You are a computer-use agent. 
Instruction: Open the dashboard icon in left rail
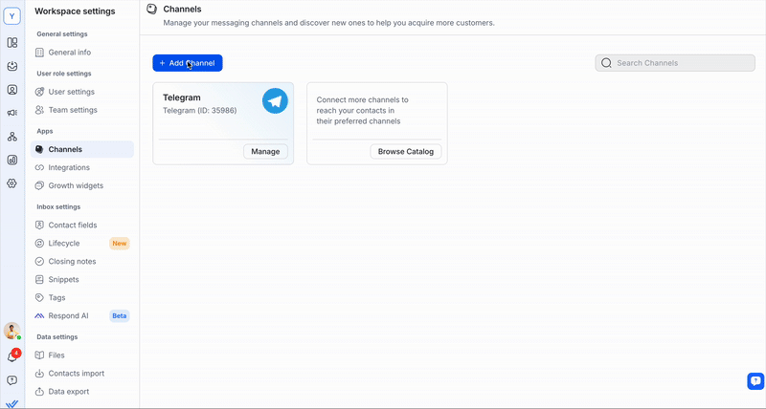(12, 43)
